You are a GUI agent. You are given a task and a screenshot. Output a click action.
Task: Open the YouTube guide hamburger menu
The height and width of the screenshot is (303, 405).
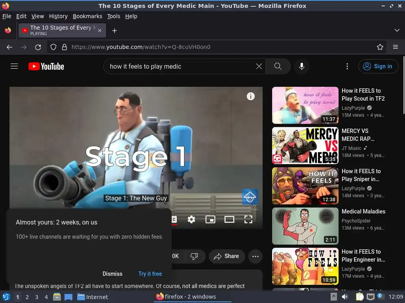click(14, 66)
